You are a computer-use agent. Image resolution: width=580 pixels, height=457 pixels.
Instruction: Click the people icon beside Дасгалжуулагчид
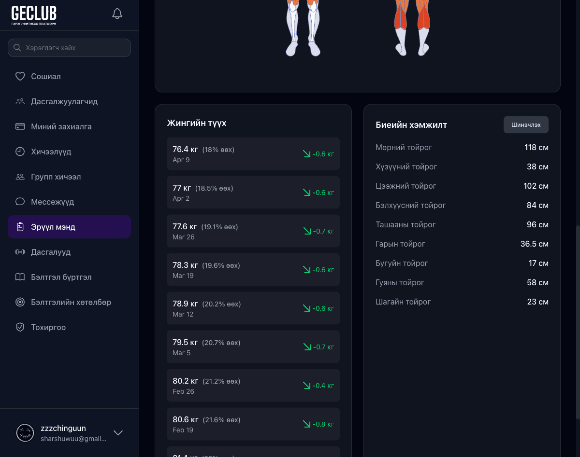click(x=20, y=101)
